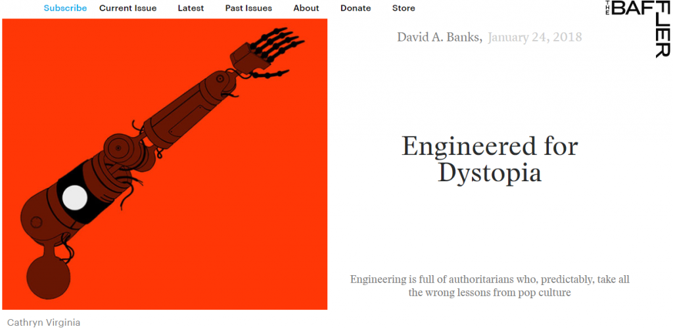Screen dimensions: 673x329
Task: Click the small THE text in logo
Action: pos(608,7)
